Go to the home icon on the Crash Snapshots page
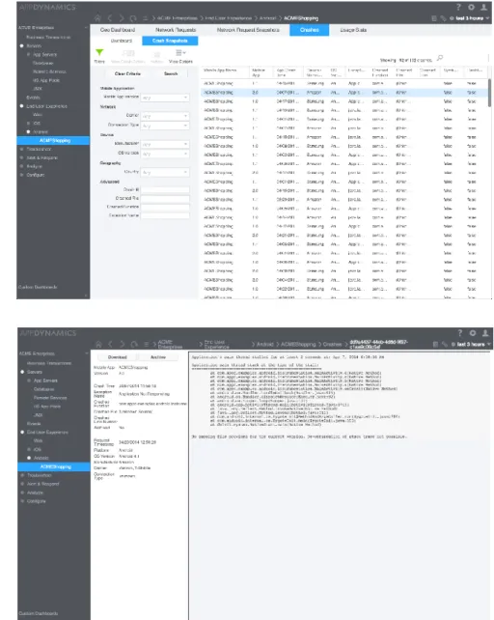Viewport: 494px width, 620px height. [x=97, y=18]
